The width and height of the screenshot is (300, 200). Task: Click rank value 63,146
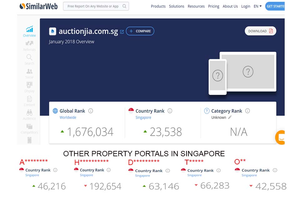click(x=164, y=187)
